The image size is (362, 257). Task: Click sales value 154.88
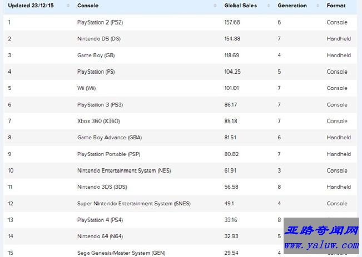point(232,39)
